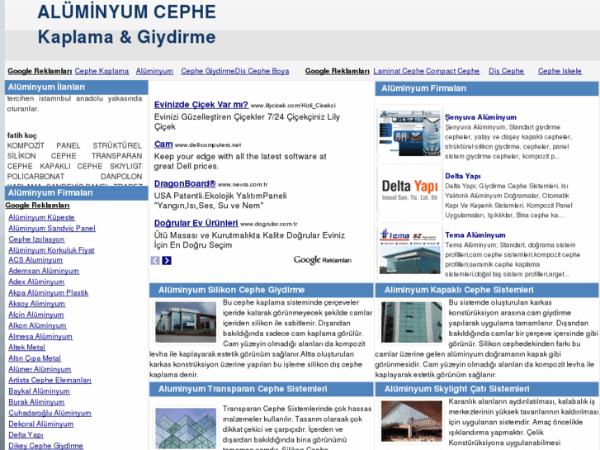Open Alüminyum Sandviç Panel sidebar link

[x=52, y=228]
